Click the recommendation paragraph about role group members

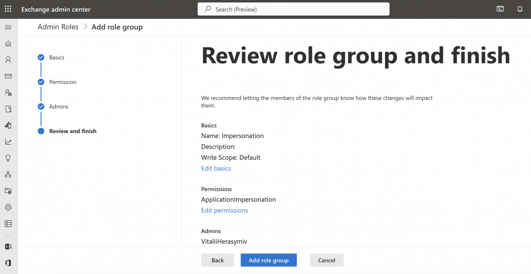[x=317, y=102]
